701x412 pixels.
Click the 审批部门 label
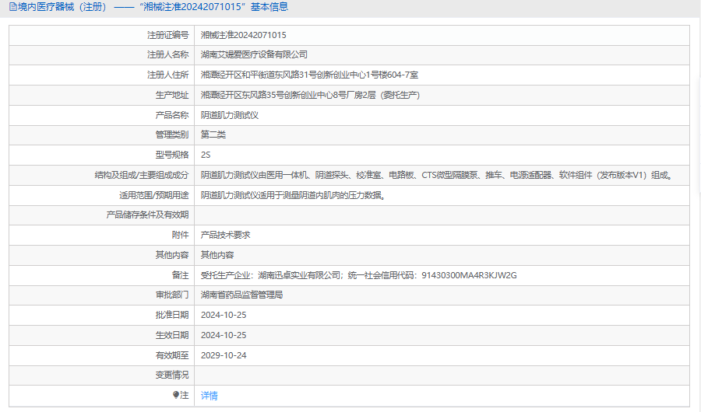[x=172, y=295]
